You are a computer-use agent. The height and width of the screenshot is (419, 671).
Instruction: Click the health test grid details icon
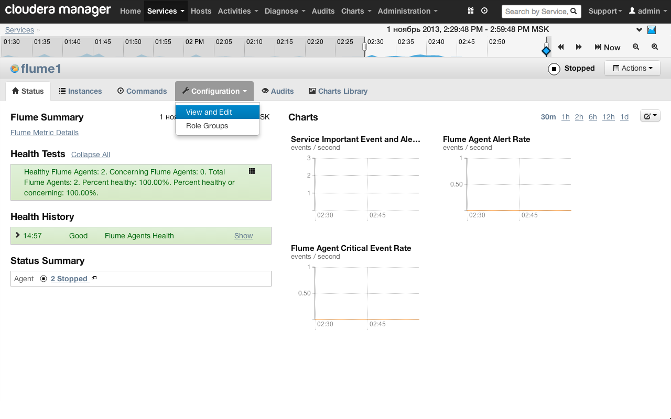[252, 171]
